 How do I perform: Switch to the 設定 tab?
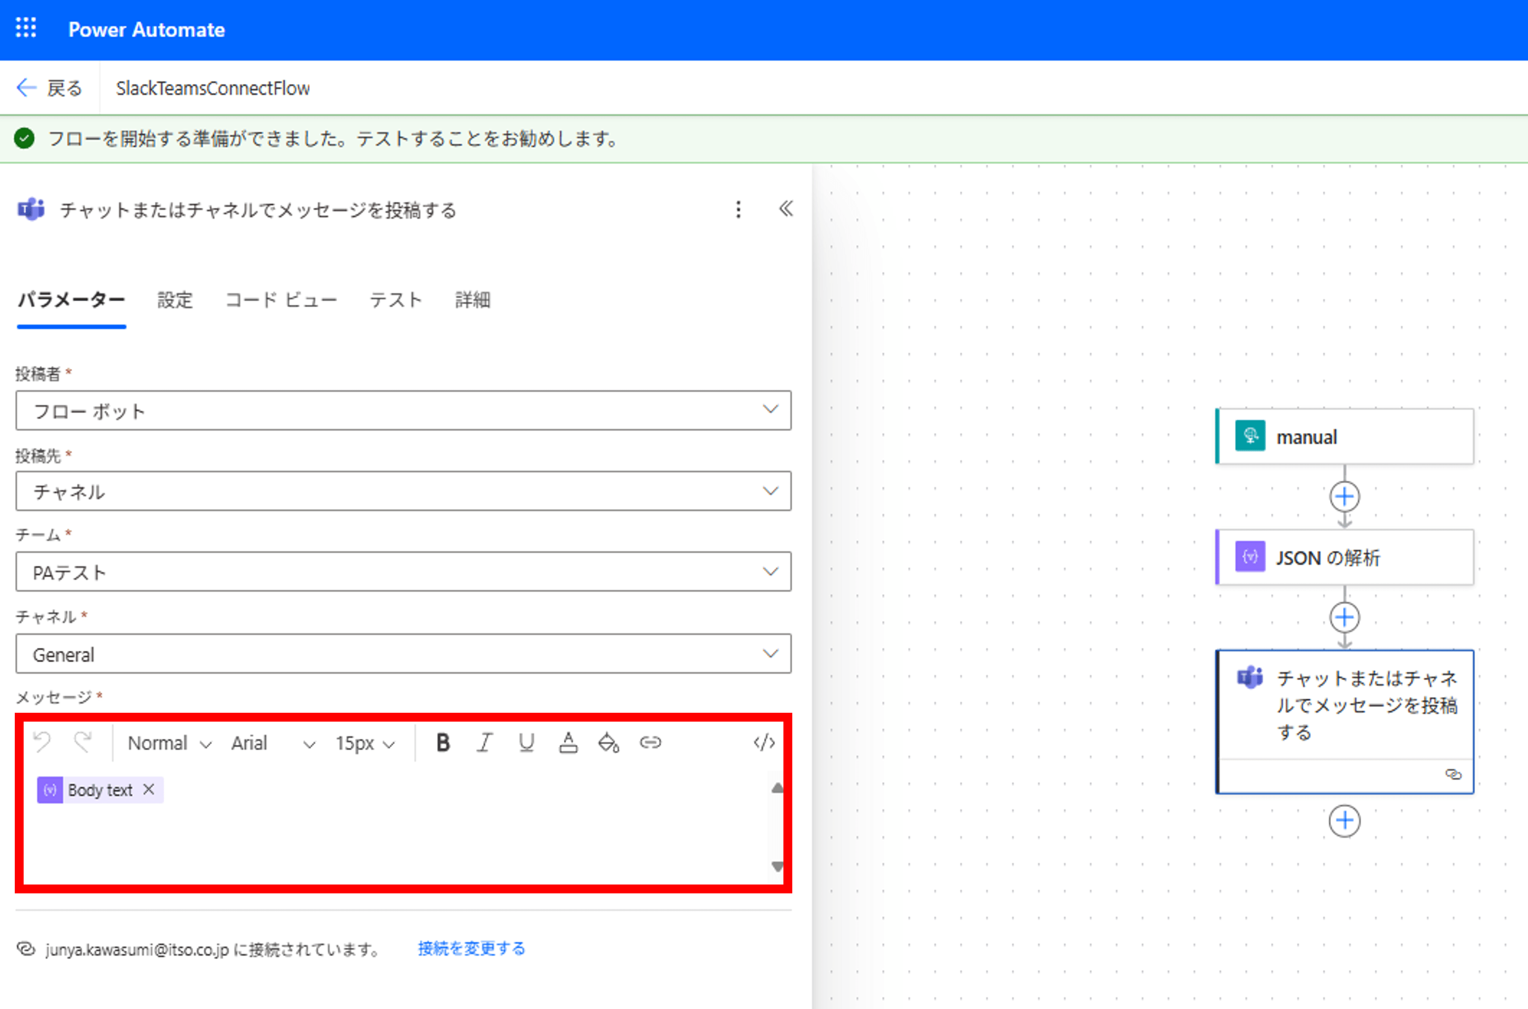174,300
